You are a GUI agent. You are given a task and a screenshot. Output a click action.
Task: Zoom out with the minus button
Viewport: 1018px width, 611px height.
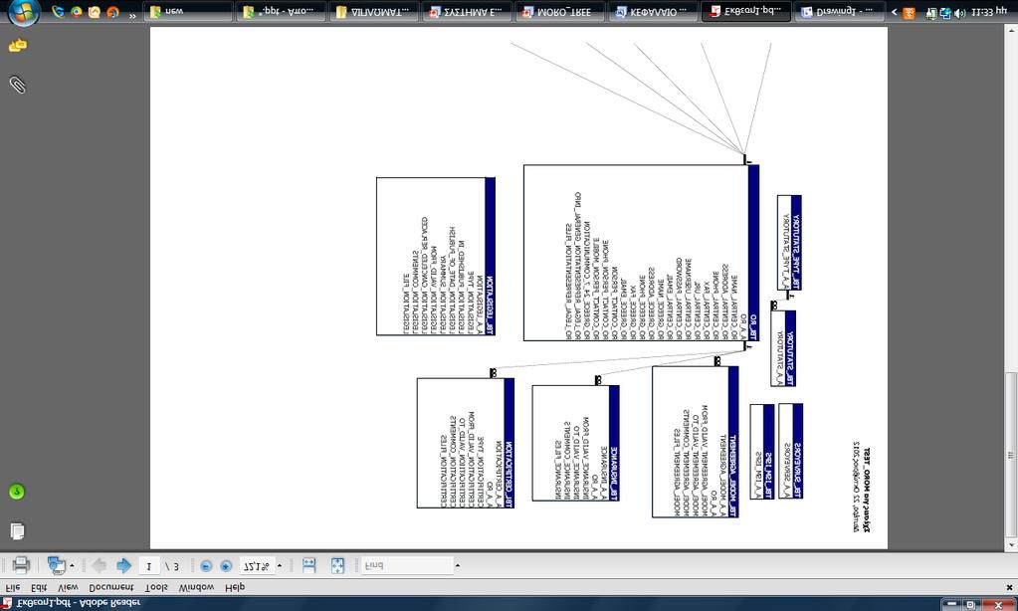click(x=206, y=566)
